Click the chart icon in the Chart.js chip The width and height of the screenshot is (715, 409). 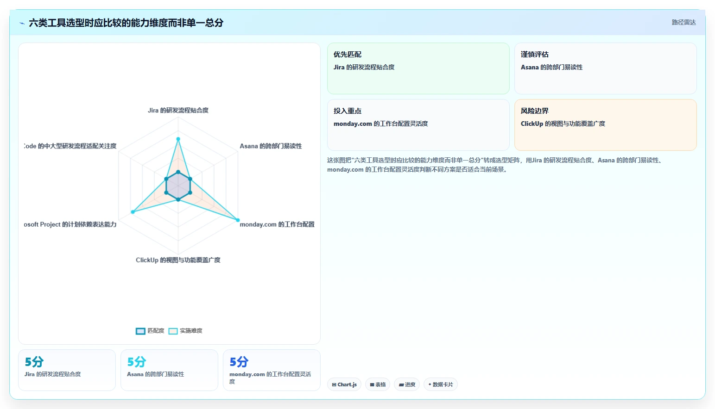point(334,384)
